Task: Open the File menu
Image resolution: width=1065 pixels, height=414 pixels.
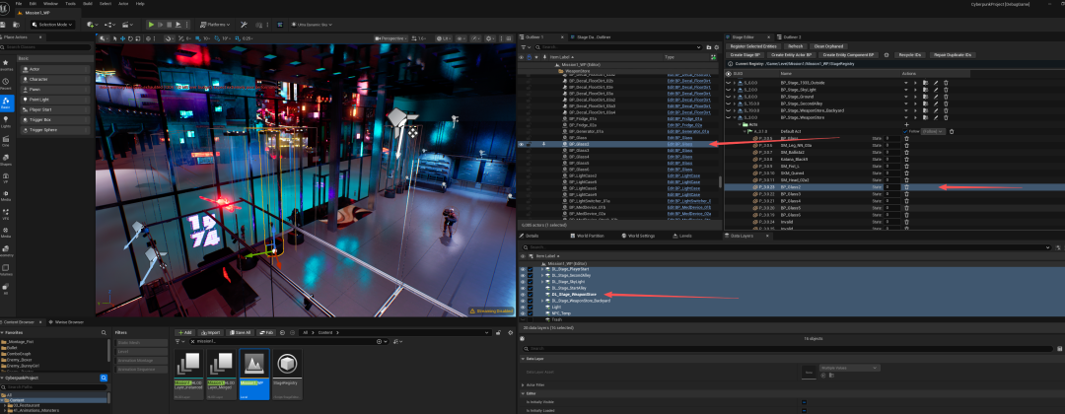Action: [x=19, y=3]
